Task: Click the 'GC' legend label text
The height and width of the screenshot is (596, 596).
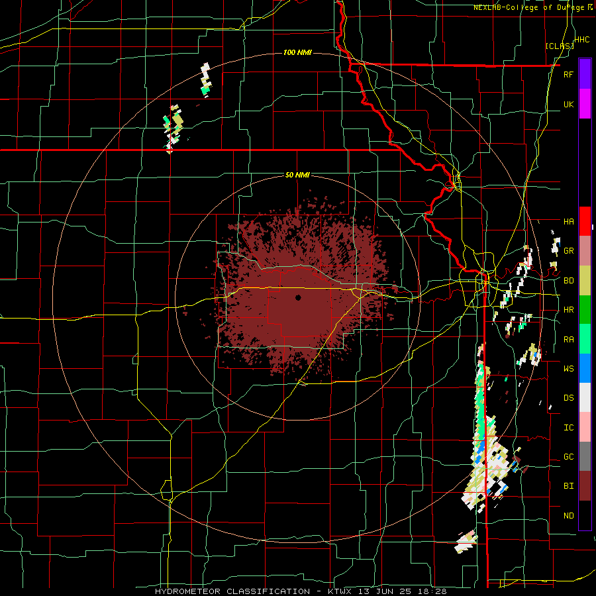Action: click(568, 456)
